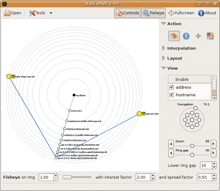Open the About dialog
Viewport: 220px width, 191px height.
tap(207, 13)
